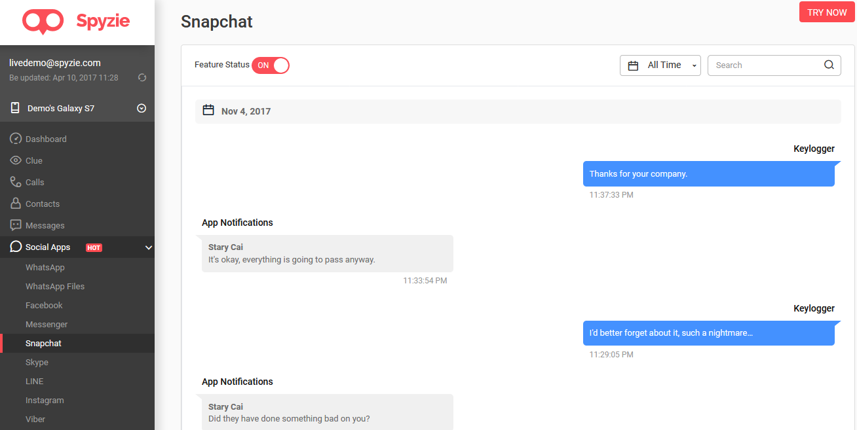Click the HOT badge next to Social Apps

click(x=94, y=247)
